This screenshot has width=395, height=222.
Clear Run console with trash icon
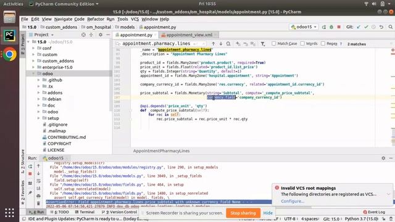38,203
